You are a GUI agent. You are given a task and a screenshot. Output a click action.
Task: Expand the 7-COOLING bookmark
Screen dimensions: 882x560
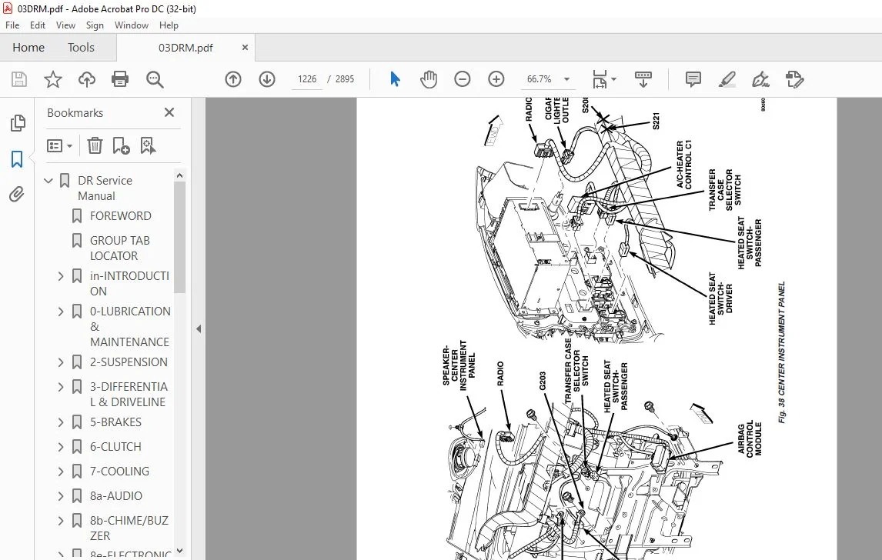pyautogui.click(x=61, y=472)
